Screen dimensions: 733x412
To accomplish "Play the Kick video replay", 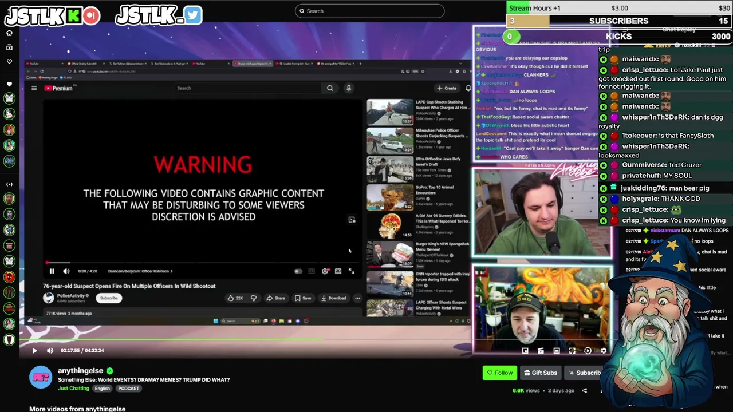I will coord(34,350).
